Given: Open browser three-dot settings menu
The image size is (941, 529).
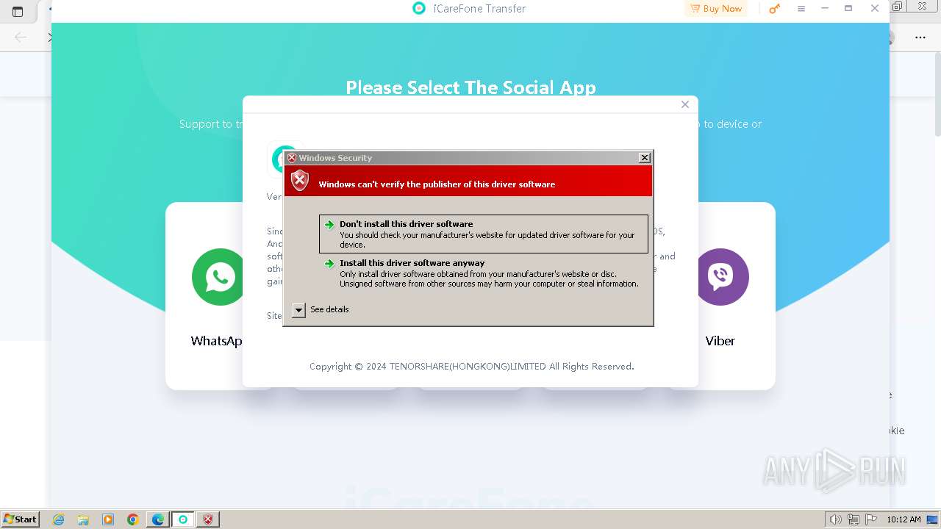Looking at the screenshot, I should pyautogui.click(x=920, y=37).
